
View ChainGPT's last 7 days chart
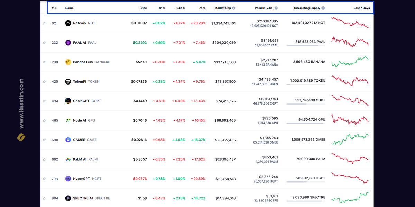point(350,100)
